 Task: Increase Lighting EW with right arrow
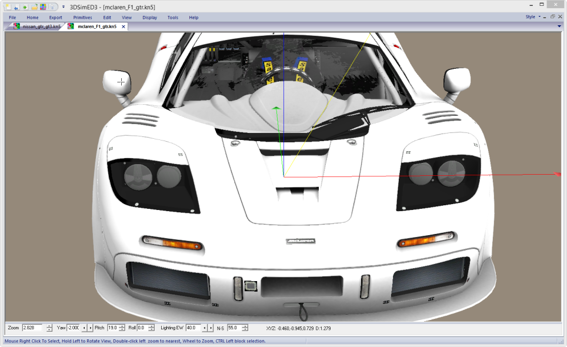pyautogui.click(x=211, y=328)
